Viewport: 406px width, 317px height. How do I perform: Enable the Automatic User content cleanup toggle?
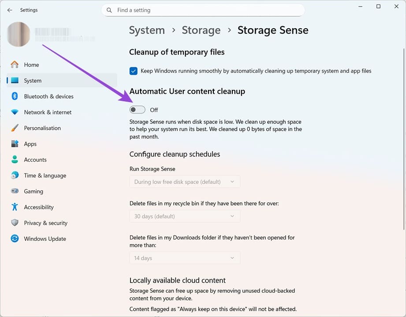(137, 109)
